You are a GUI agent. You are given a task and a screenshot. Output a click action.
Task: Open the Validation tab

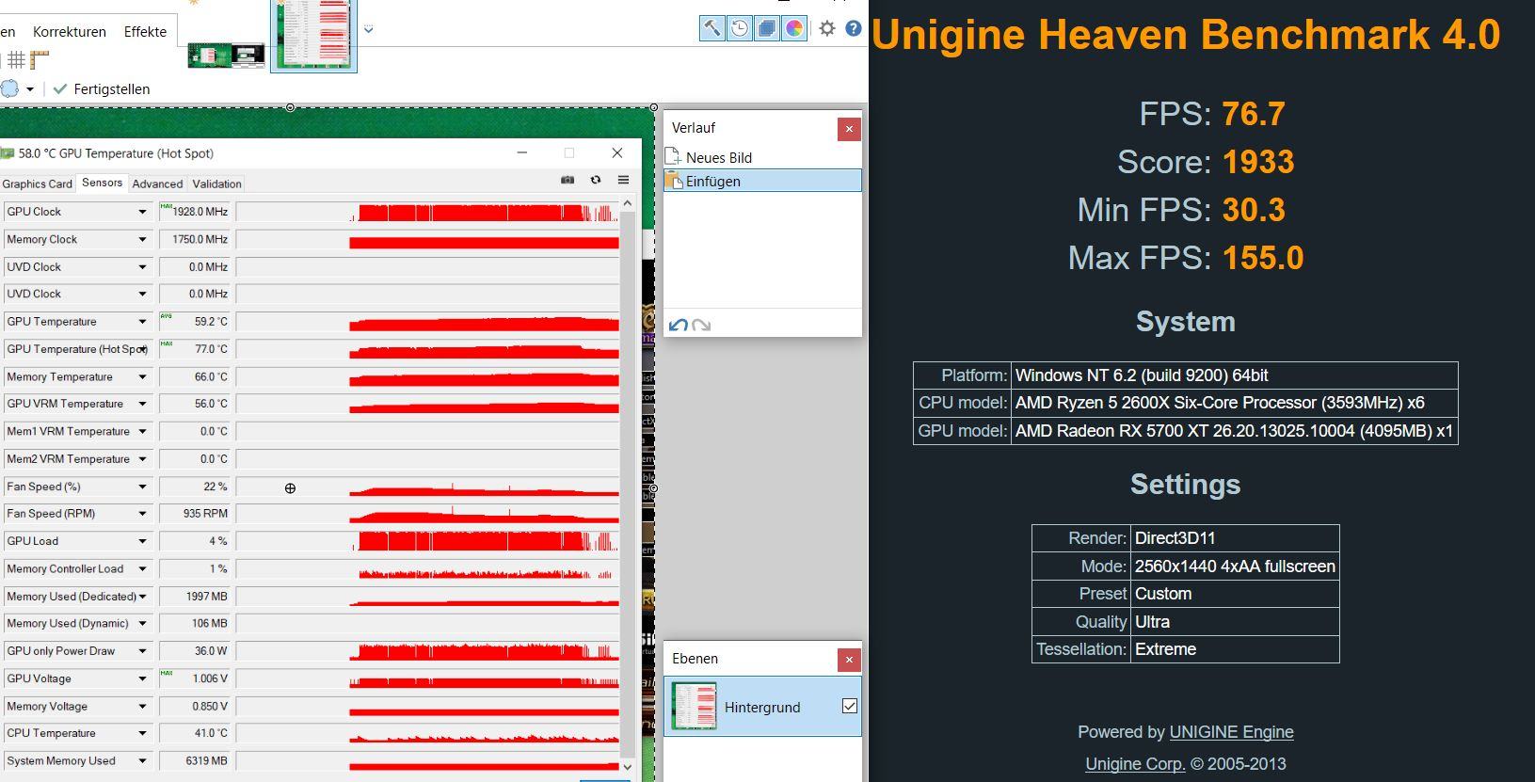[x=217, y=184]
